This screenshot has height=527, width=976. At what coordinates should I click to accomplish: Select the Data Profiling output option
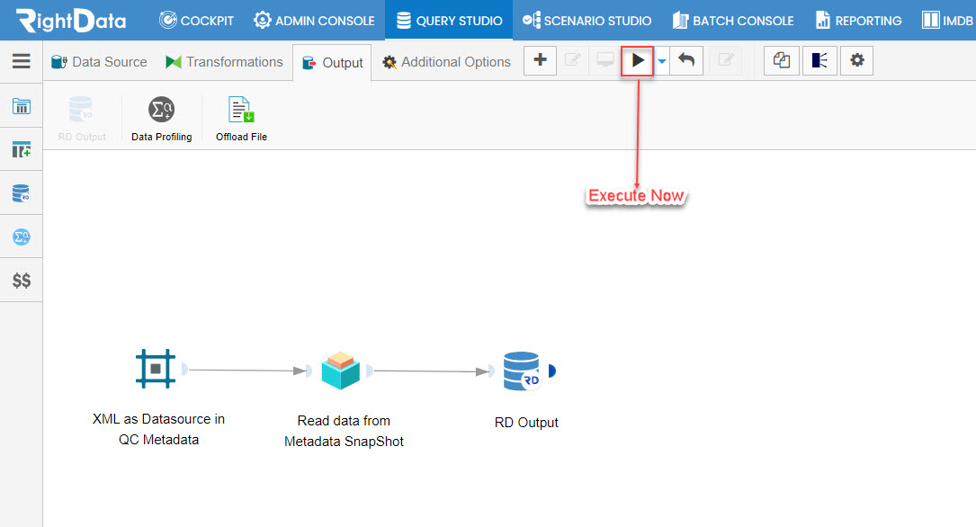161,119
